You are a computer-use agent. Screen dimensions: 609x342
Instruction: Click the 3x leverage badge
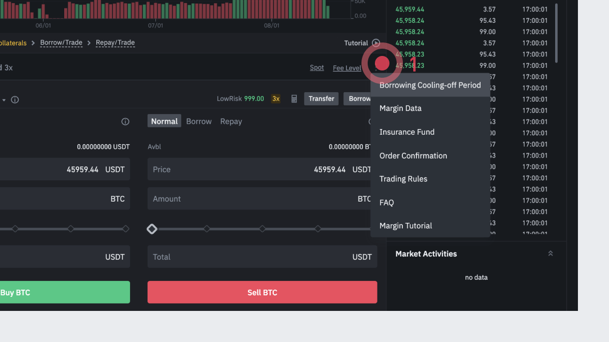276,99
